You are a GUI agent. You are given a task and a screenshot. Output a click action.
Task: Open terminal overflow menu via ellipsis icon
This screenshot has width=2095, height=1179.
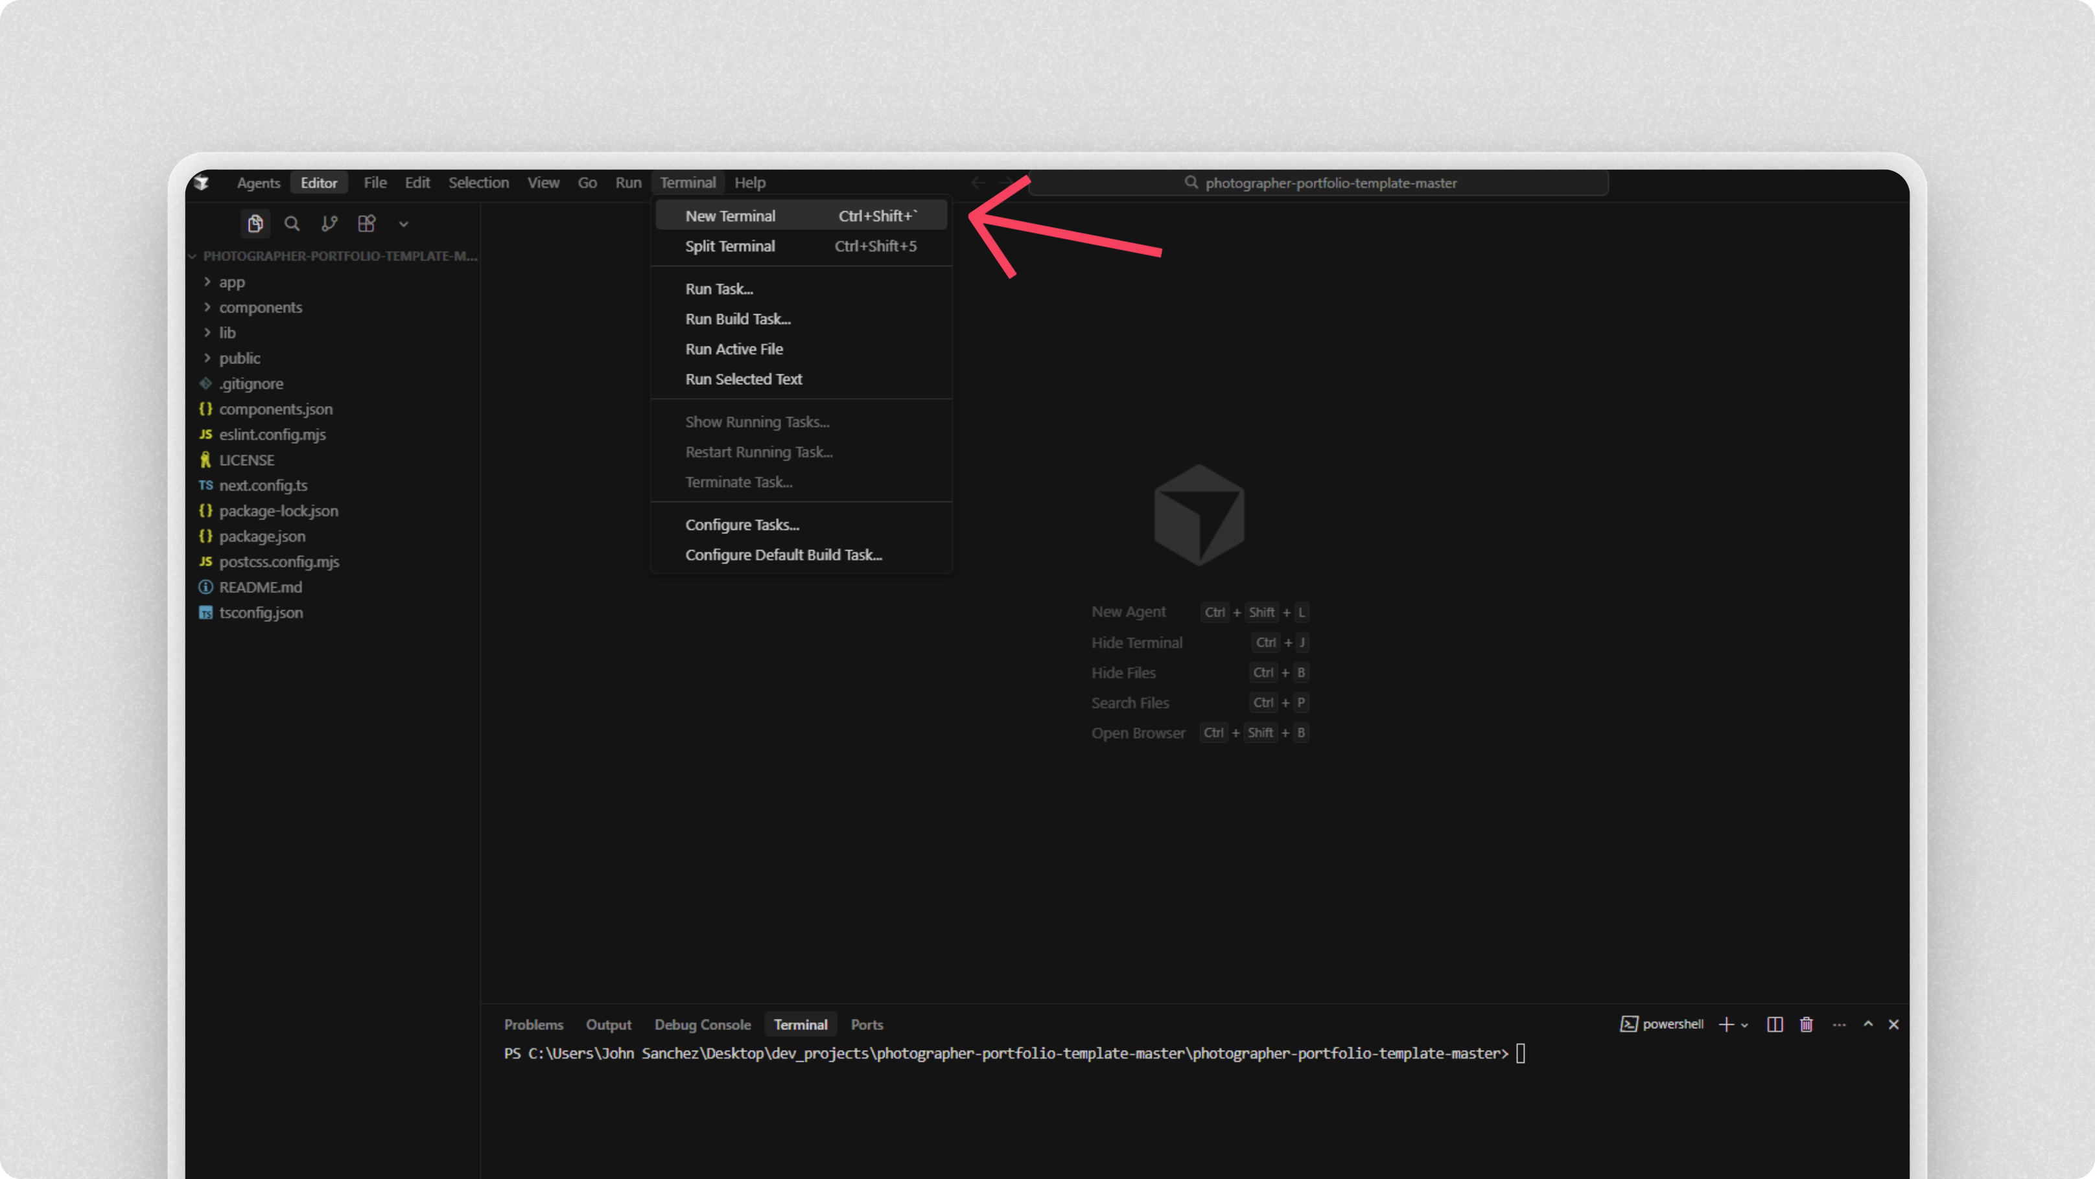tap(1840, 1024)
